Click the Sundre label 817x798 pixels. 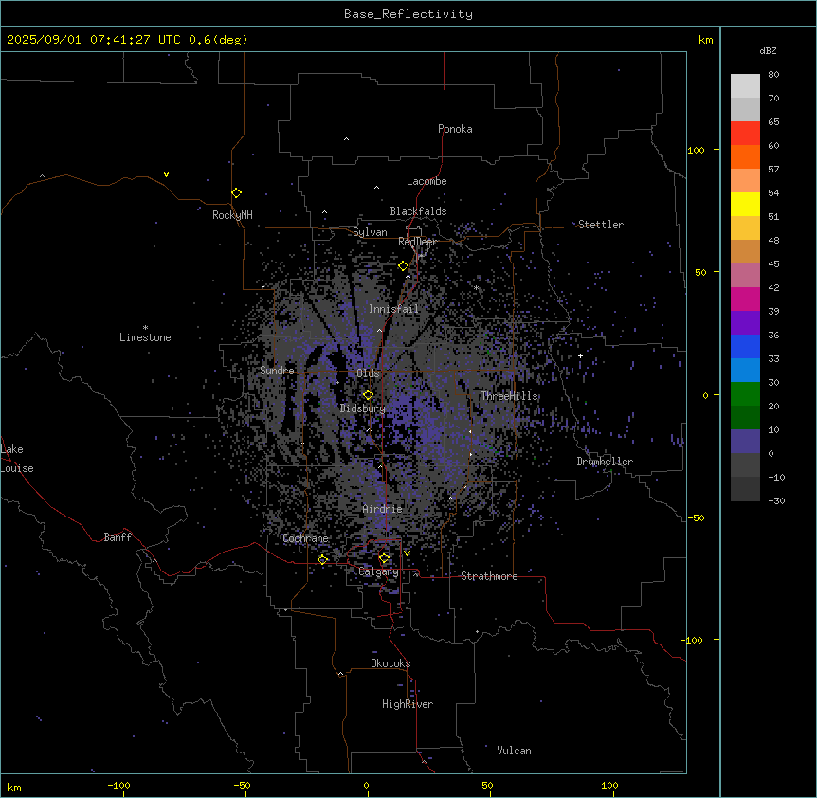[x=277, y=371]
